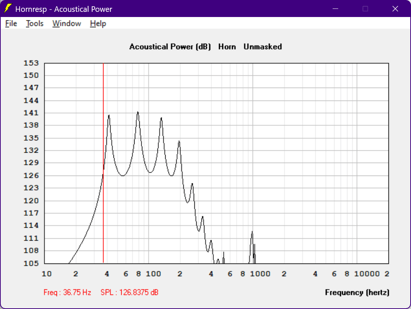This screenshot has width=411, height=309.
Task: Click the 1000 x-axis frequency label
Action: pos(260,274)
